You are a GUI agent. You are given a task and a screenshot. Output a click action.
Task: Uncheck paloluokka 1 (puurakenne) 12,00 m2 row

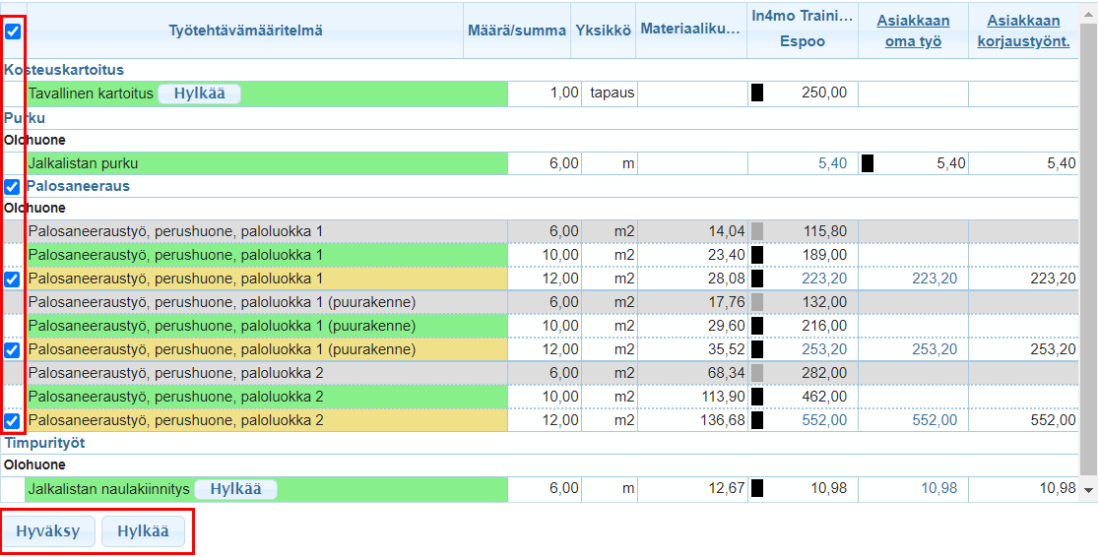(x=13, y=350)
